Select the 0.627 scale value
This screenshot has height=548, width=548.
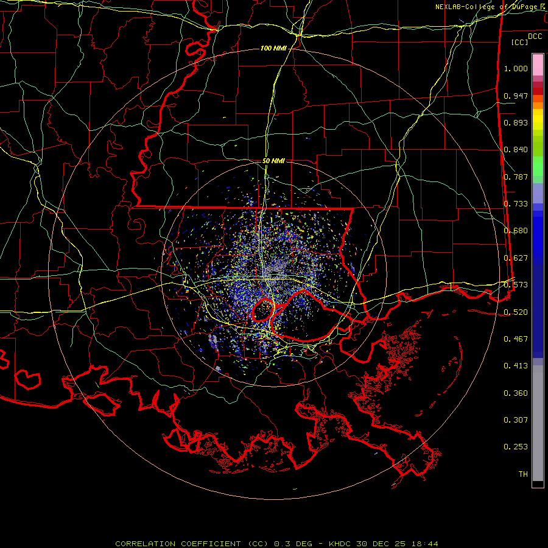pyautogui.click(x=516, y=258)
